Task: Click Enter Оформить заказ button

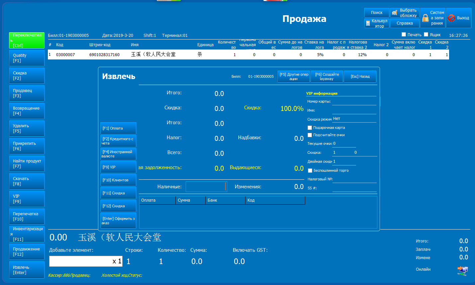Action: (x=118, y=221)
